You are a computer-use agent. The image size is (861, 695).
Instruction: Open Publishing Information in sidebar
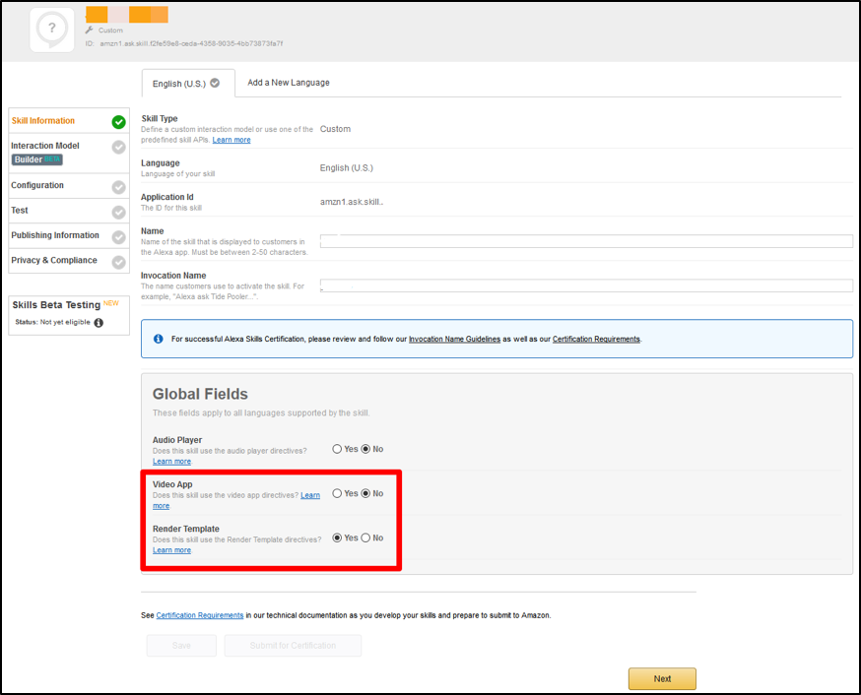55,235
